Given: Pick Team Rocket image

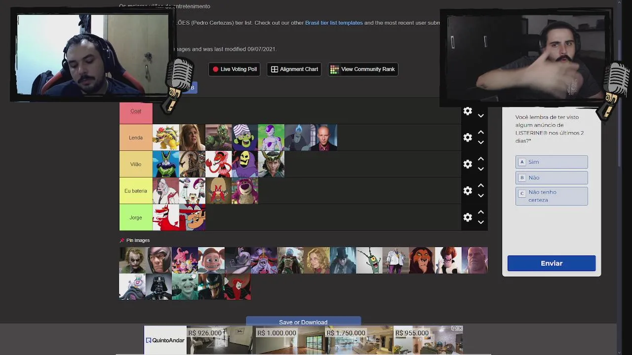Looking at the screenshot, I should [x=192, y=191].
